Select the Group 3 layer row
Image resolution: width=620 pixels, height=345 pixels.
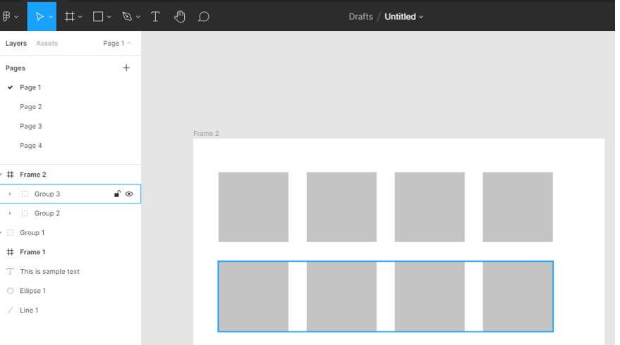tap(71, 194)
